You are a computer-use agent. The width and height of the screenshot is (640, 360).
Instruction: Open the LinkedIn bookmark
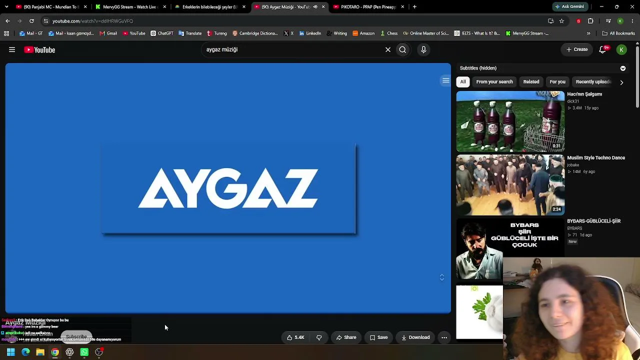point(310,33)
